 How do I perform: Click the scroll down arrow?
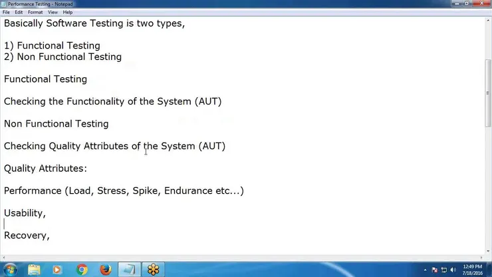point(487,251)
